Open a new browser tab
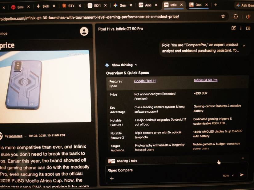 pos(216,5)
